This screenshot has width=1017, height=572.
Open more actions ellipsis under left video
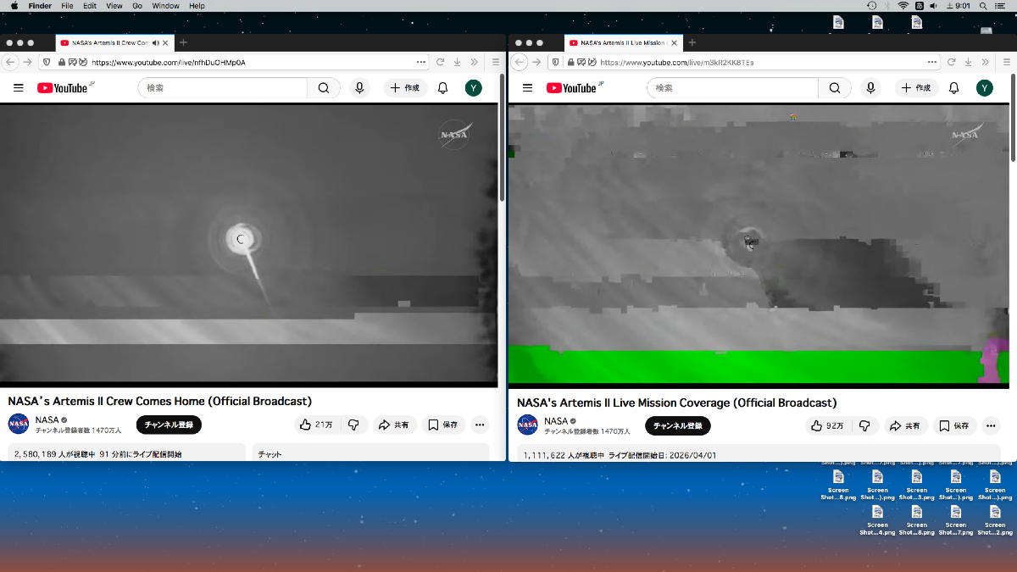pyautogui.click(x=480, y=425)
